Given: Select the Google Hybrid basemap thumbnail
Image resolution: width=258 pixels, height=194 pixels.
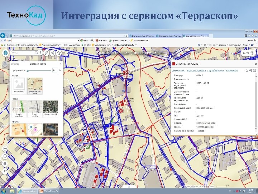Looking at the screenshot, I should click(x=51, y=109).
